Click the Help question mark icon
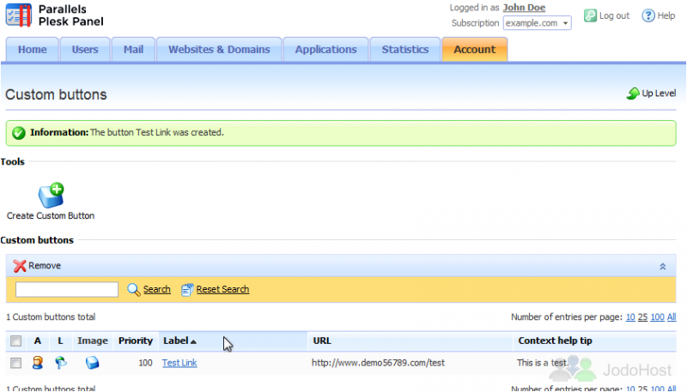 point(648,15)
